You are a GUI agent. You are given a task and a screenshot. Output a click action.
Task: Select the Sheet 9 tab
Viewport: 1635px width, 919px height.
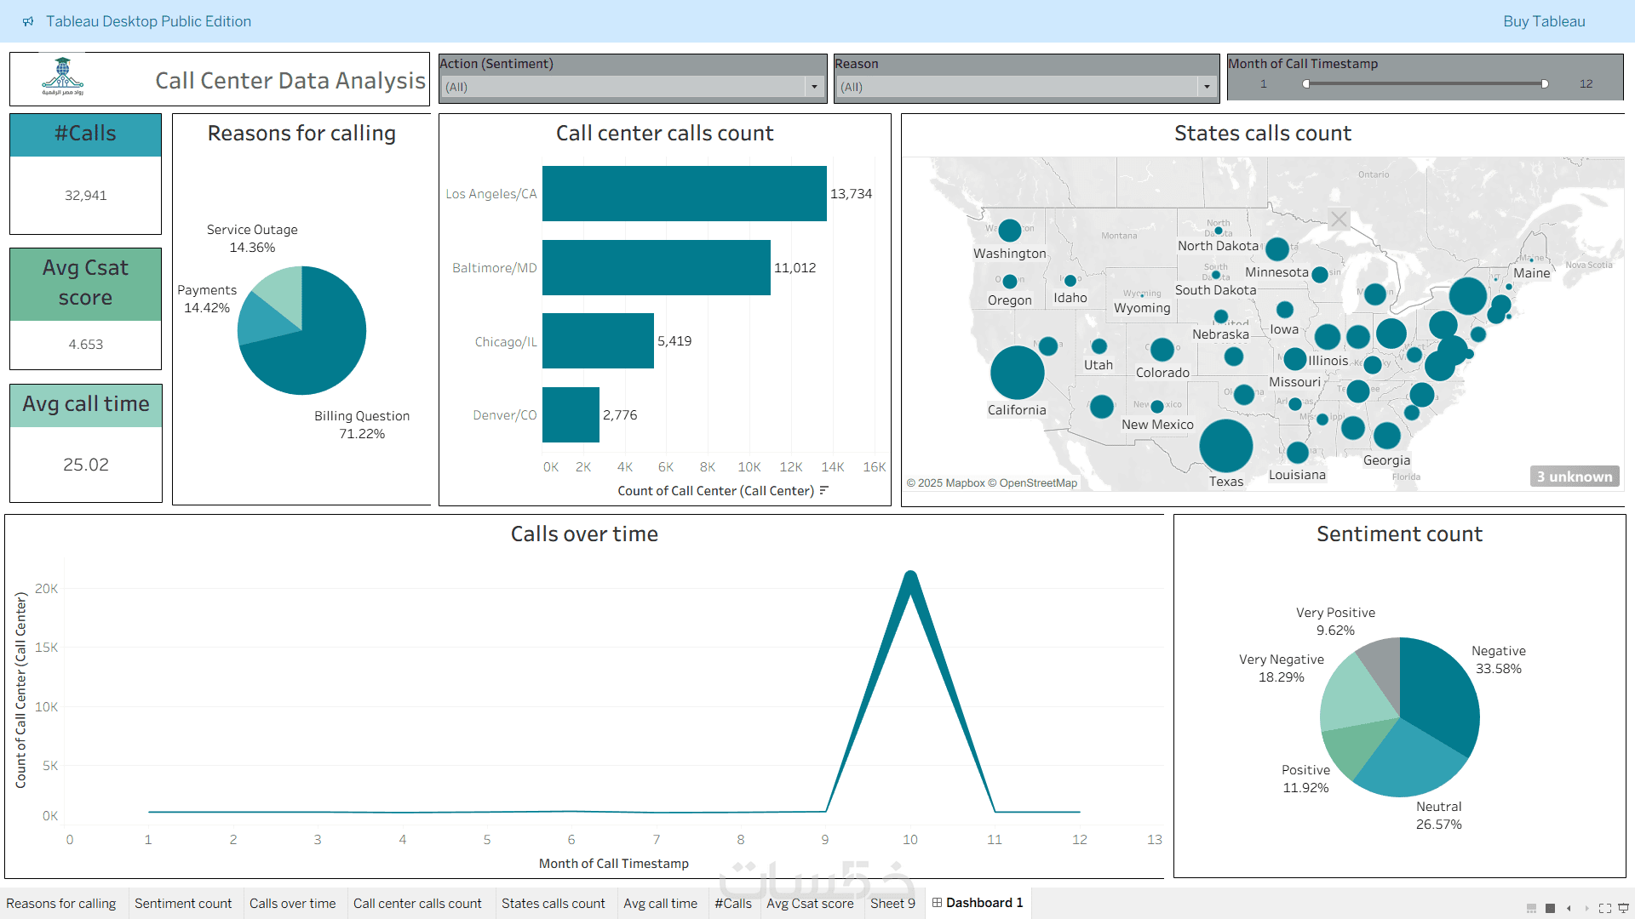892,904
